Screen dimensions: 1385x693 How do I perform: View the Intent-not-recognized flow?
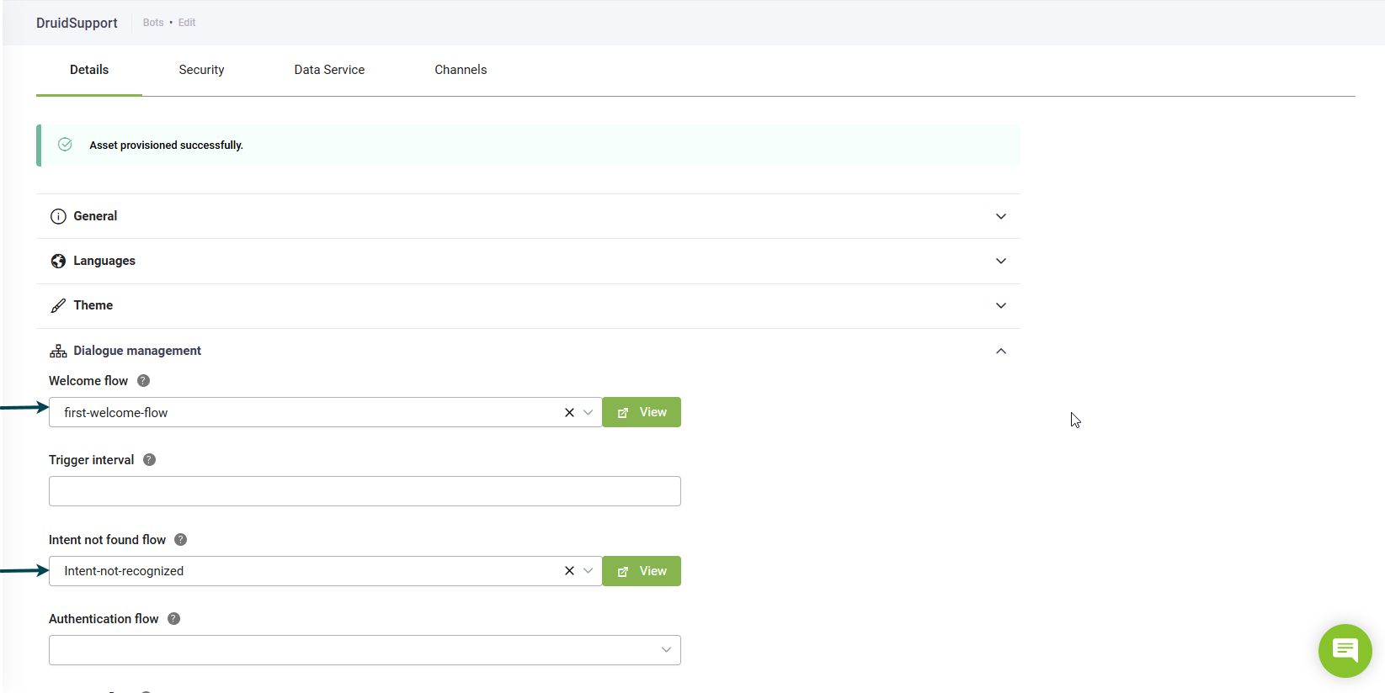pyautogui.click(x=642, y=571)
